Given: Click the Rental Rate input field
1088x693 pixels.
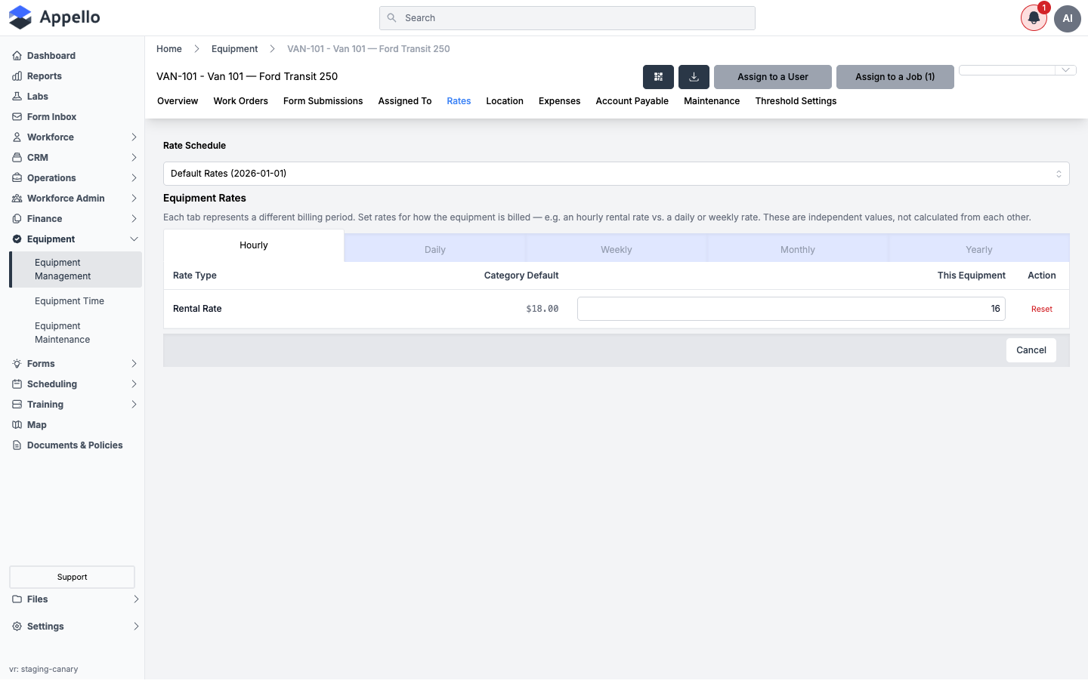Looking at the screenshot, I should [x=791, y=309].
